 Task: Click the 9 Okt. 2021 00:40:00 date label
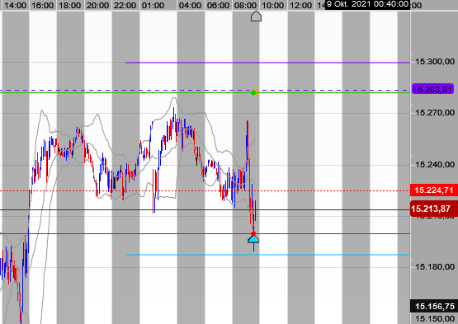pos(367,4)
